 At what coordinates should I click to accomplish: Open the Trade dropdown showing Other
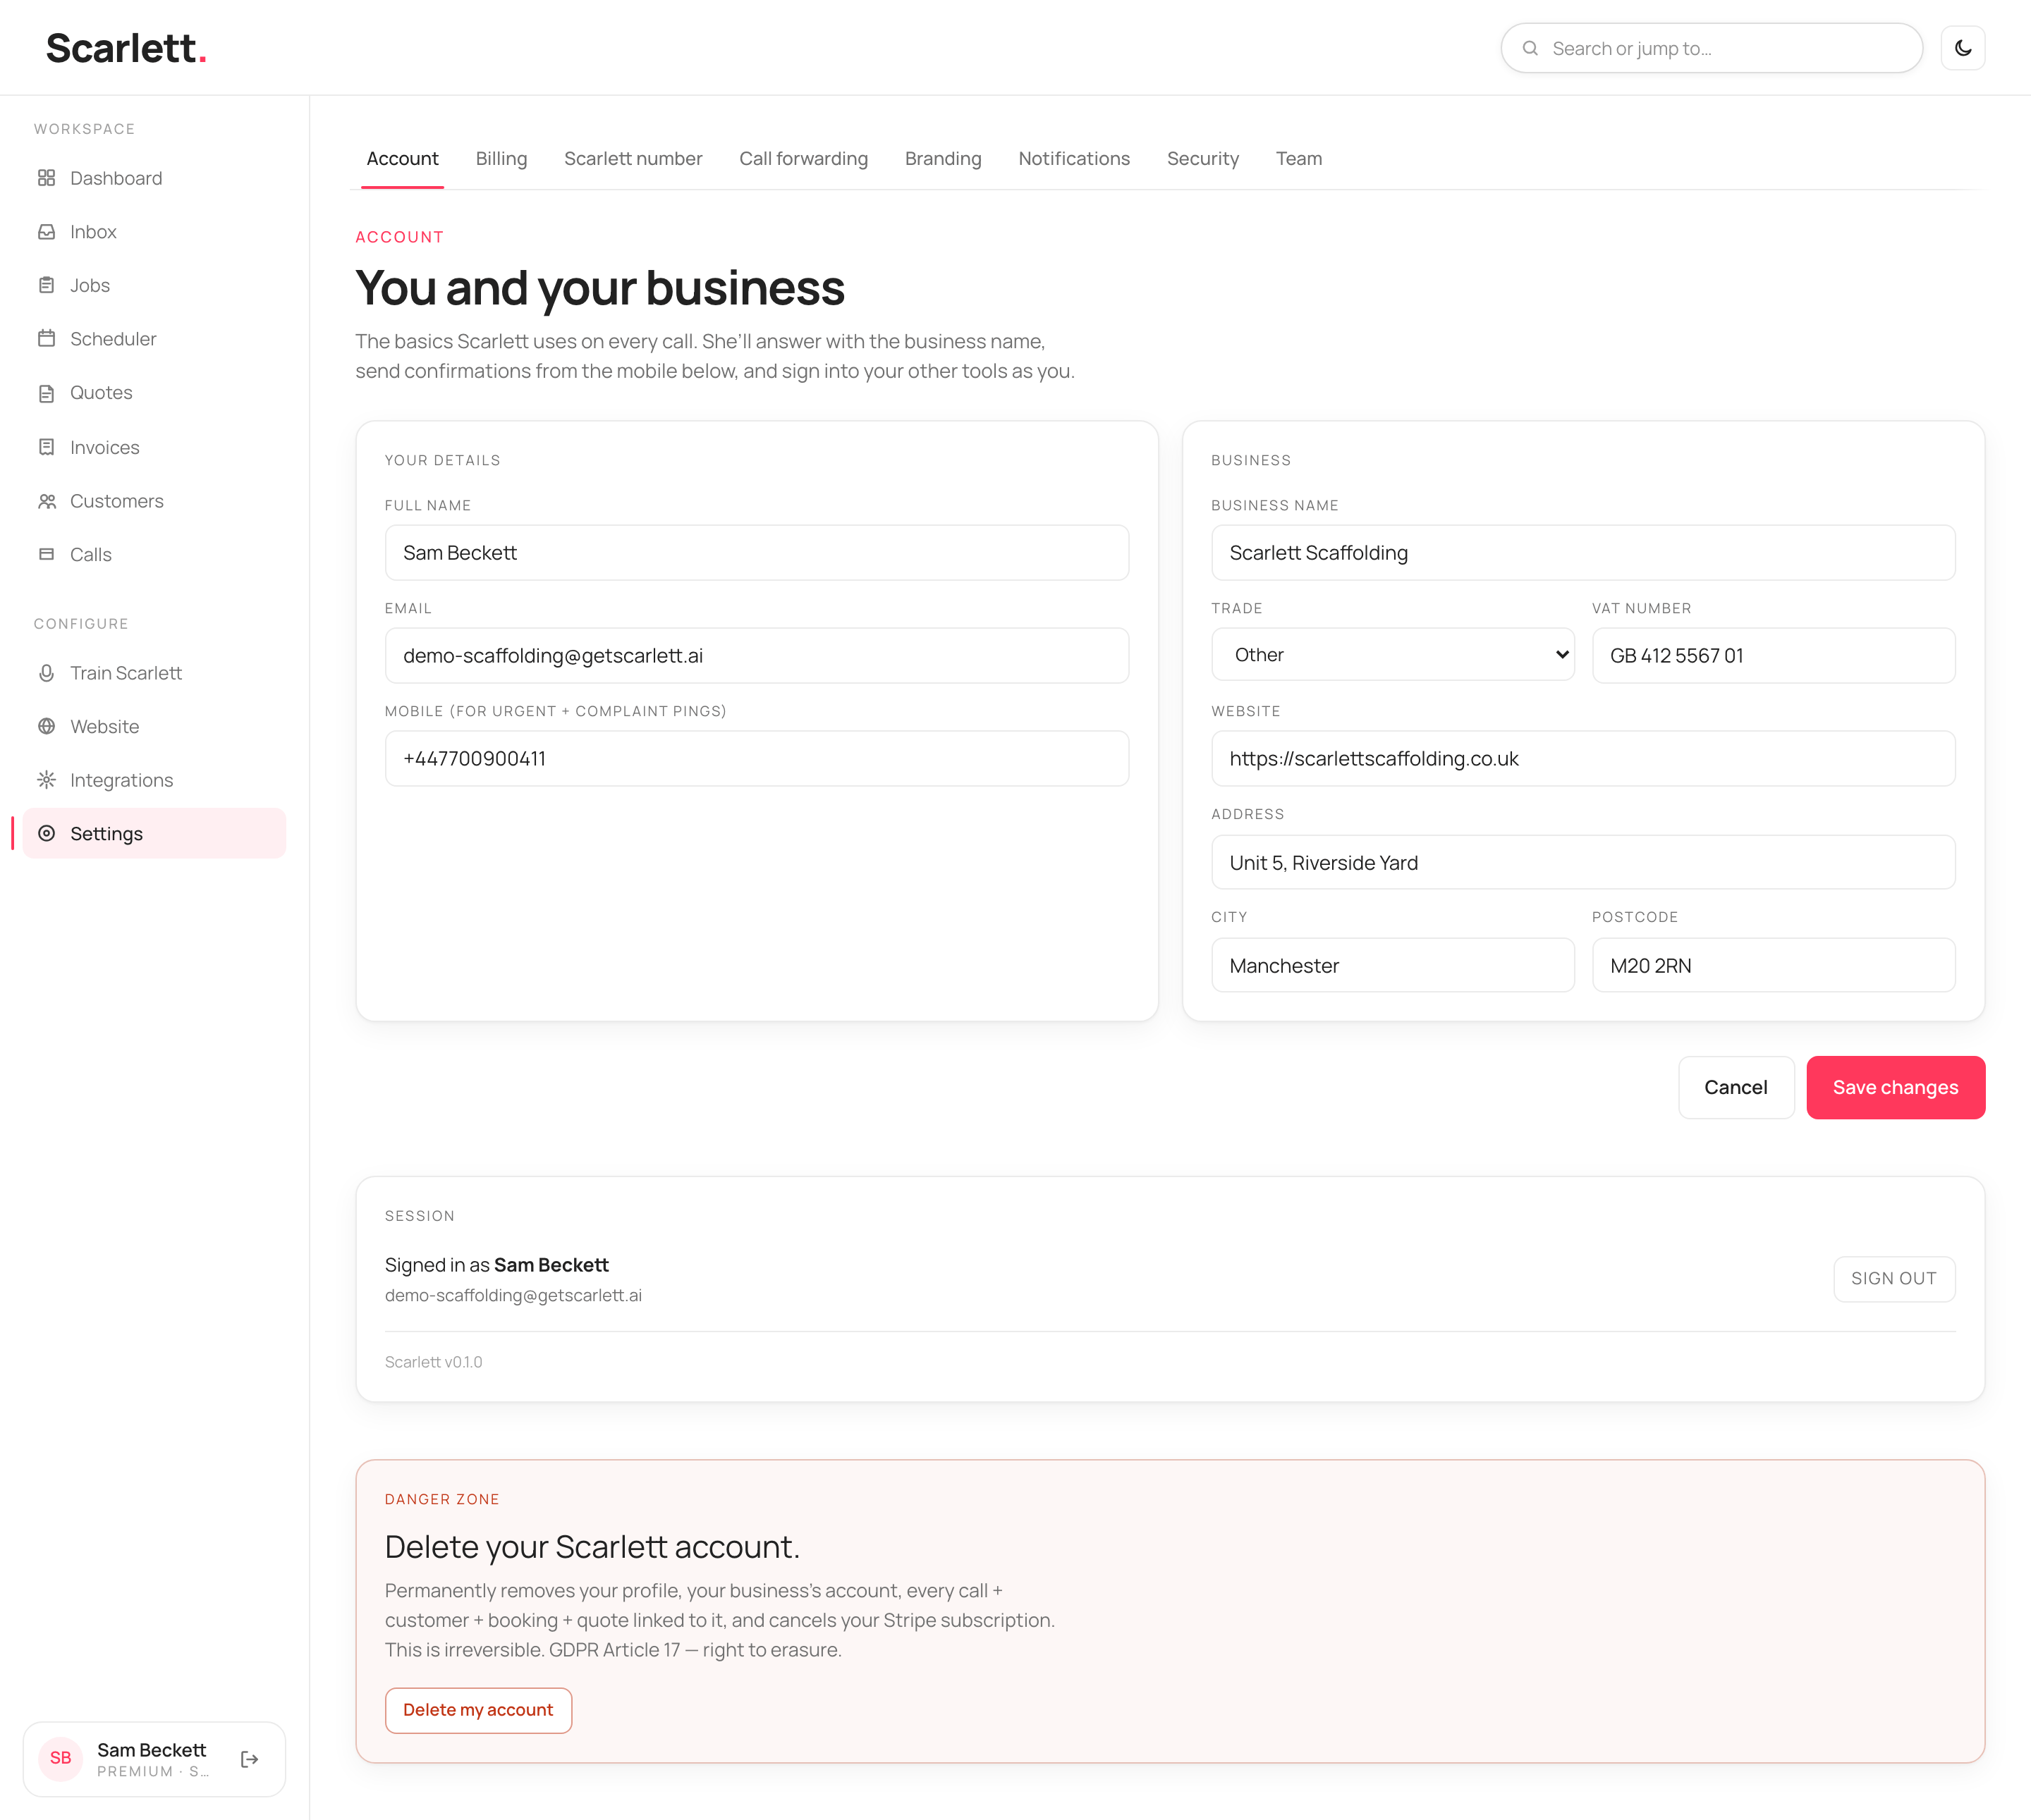(1393, 655)
